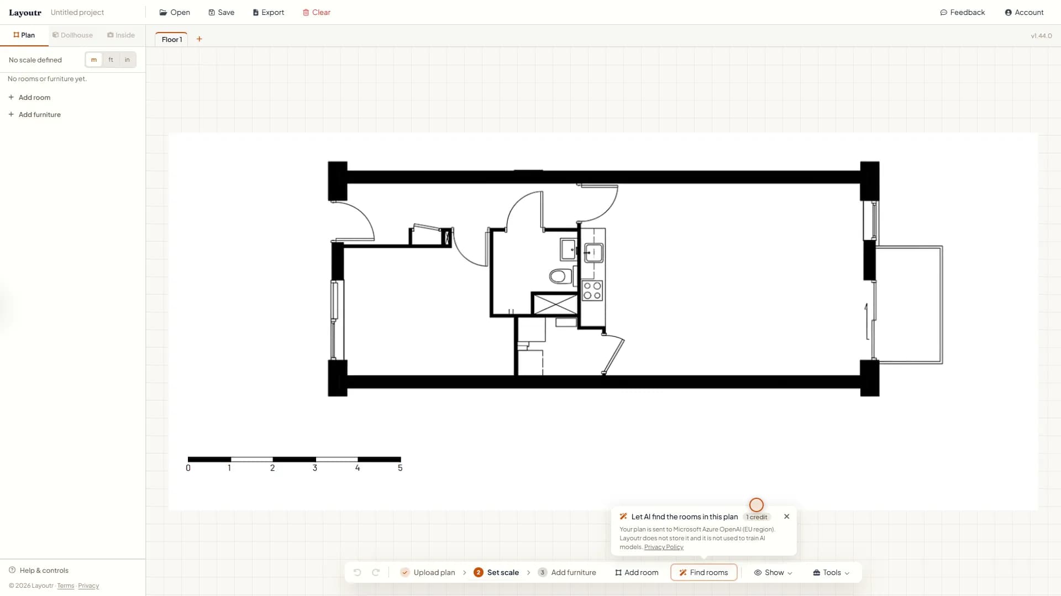
Task: Switch to the Dollhouse view tab
Action: coord(72,35)
